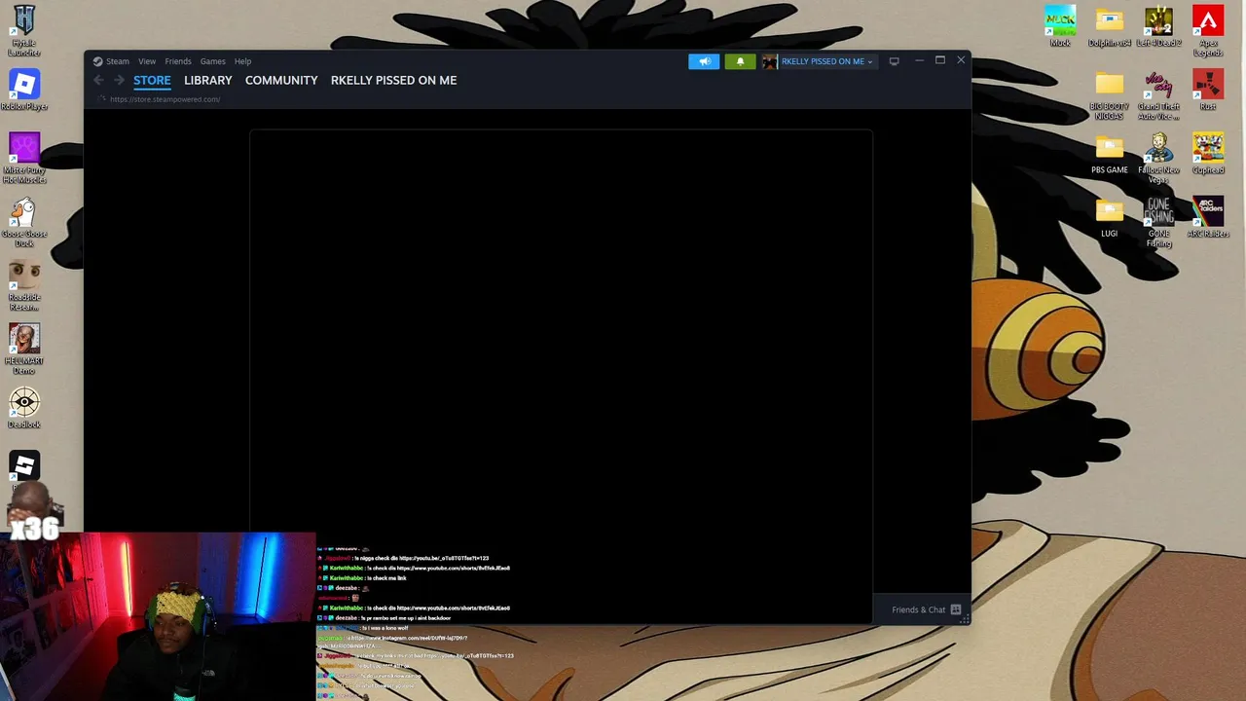Open Fallout New Vegas desktop shortcut
1246x701 pixels.
click(x=1158, y=158)
